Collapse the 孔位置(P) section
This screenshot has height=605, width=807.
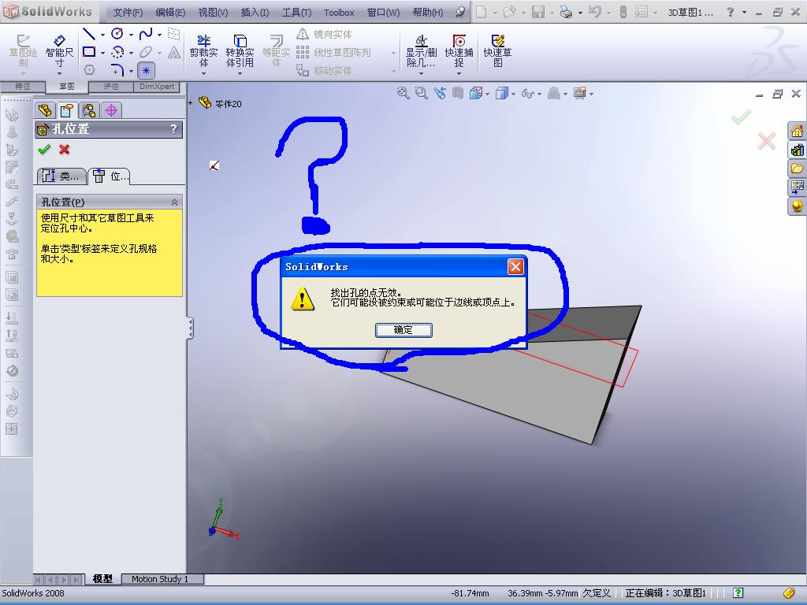(174, 202)
